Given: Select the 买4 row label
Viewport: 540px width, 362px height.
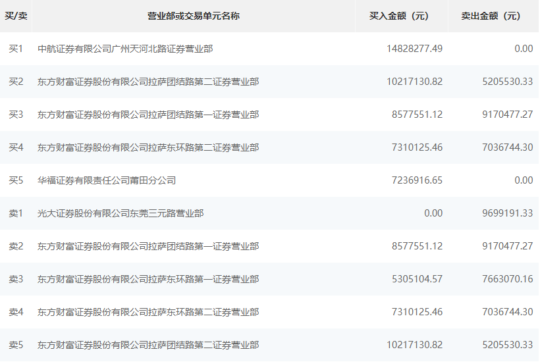Looking at the screenshot, I should 16,147.
